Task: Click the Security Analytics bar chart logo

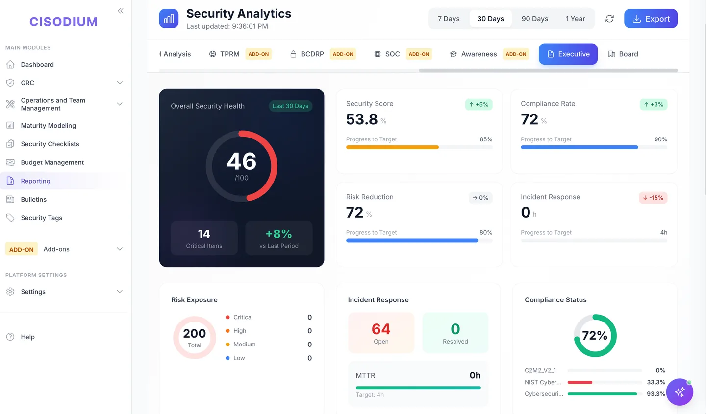Action: (169, 19)
